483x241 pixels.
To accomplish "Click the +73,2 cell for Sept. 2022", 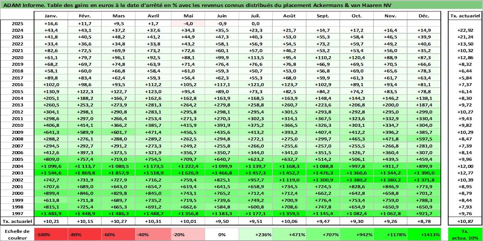I will click(323, 44).
